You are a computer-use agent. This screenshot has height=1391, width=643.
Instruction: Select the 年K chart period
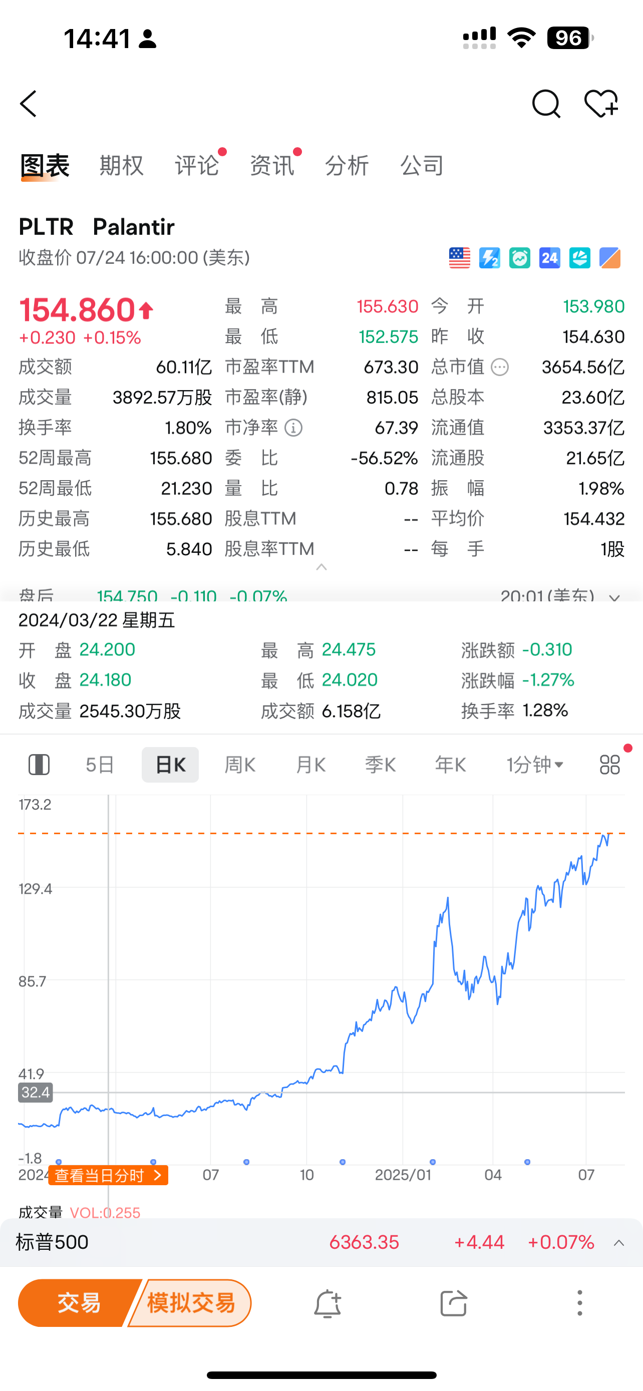pos(451,765)
